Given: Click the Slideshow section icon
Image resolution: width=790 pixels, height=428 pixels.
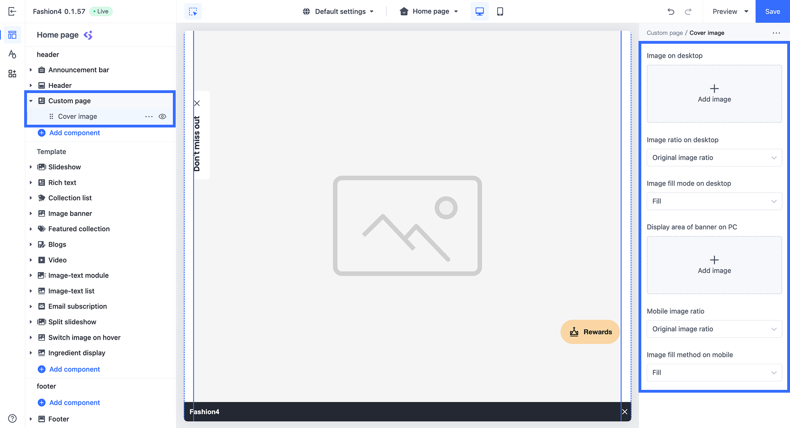Looking at the screenshot, I should (42, 167).
